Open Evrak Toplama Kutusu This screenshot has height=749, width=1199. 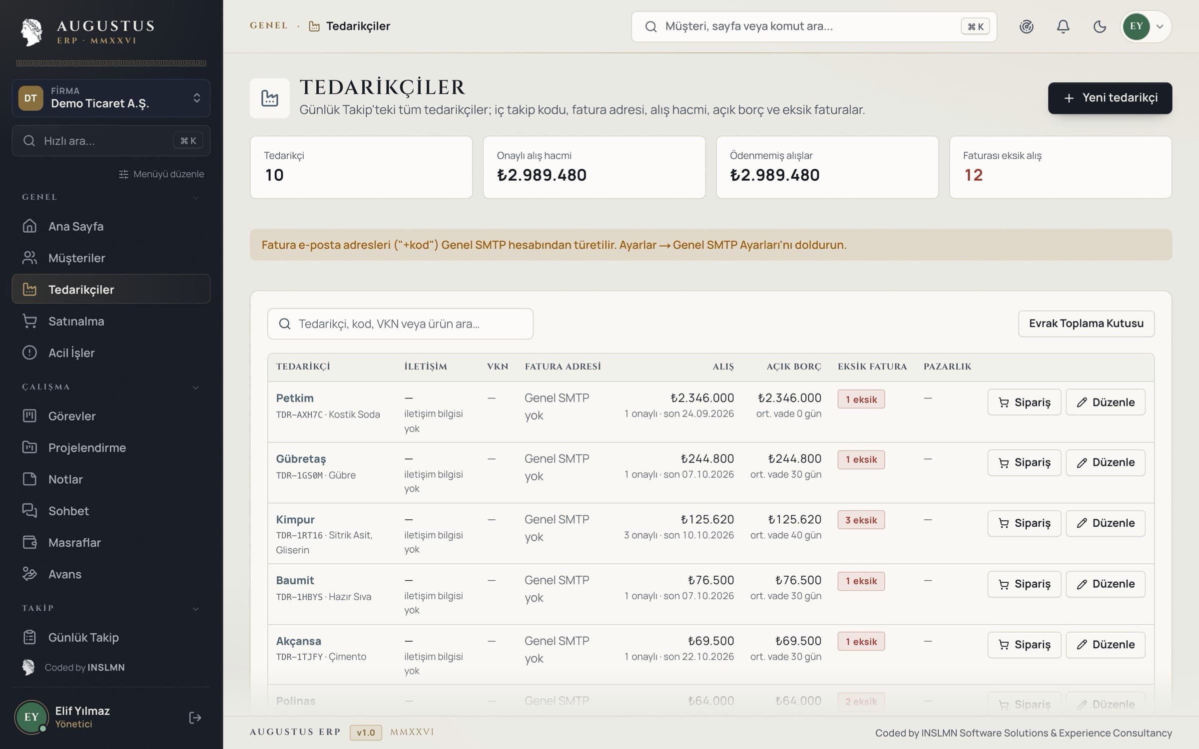point(1086,324)
